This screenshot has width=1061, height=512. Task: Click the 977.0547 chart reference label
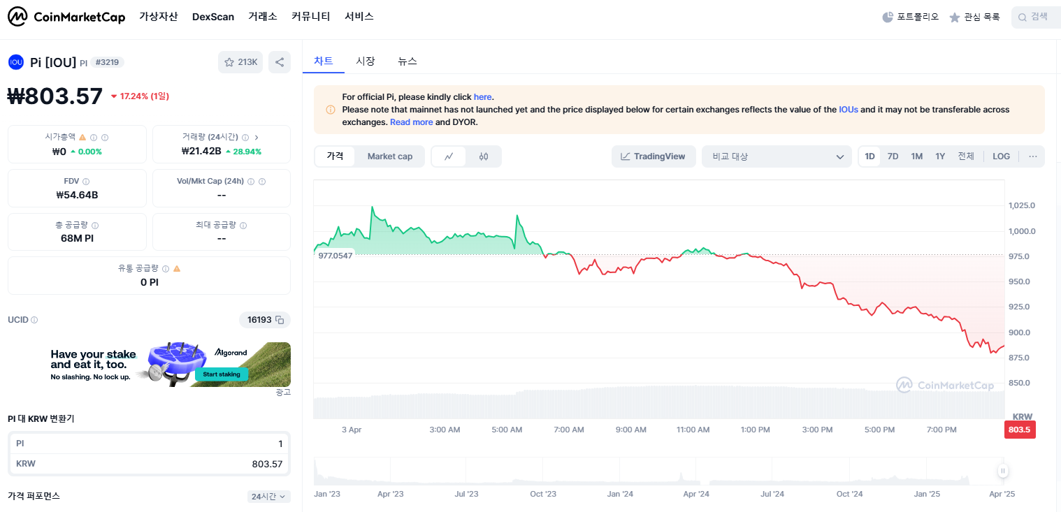click(x=335, y=255)
